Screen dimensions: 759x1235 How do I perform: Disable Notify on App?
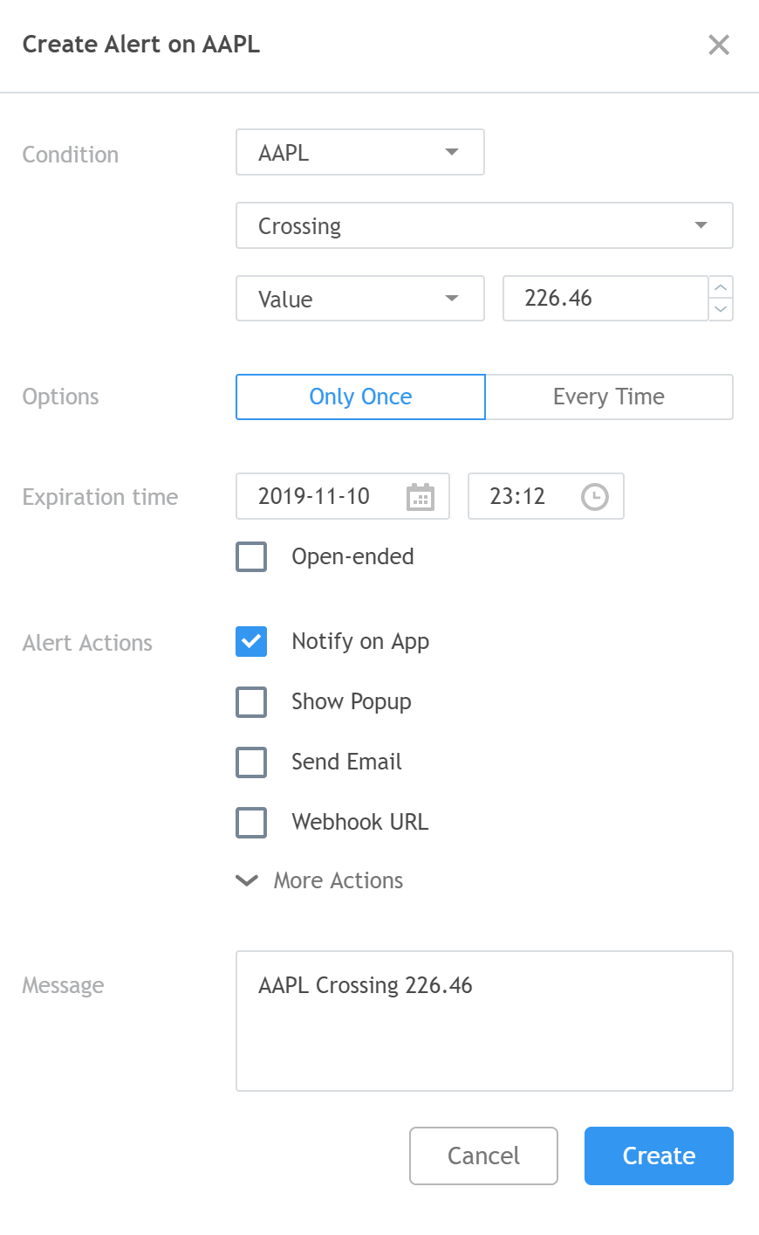(250, 641)
